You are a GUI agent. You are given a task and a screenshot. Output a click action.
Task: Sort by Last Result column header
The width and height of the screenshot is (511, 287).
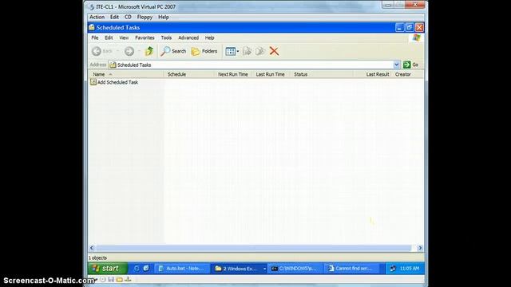tap(373, 74)
